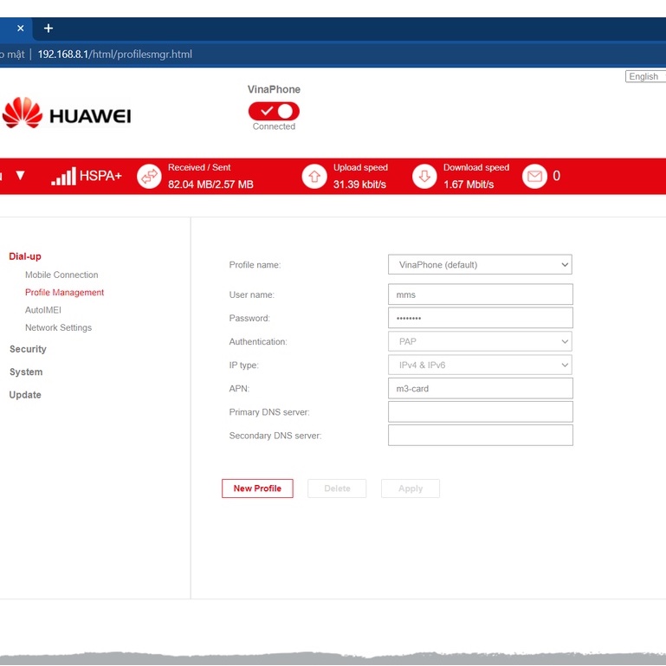Open the Authentication dropdown

coord(480,341)
